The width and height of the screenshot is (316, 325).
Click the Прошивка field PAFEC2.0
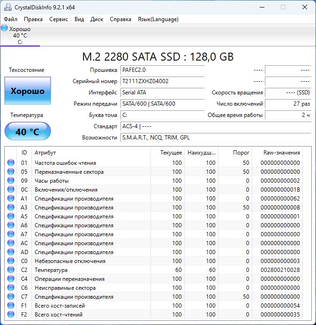point(162,70)
